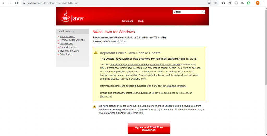267x136 pixels.
Task: Open the Download menu item
Action: coord(128,21)
